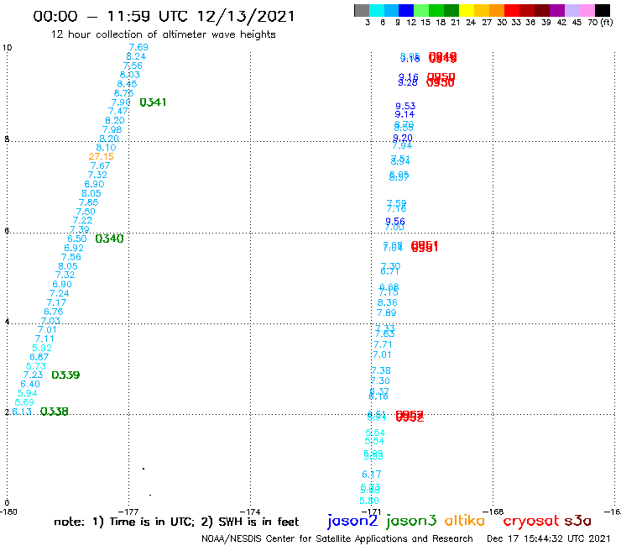Click wave height value 8.36
Viewport: 621px width, 546px height.
coord(388,302)
